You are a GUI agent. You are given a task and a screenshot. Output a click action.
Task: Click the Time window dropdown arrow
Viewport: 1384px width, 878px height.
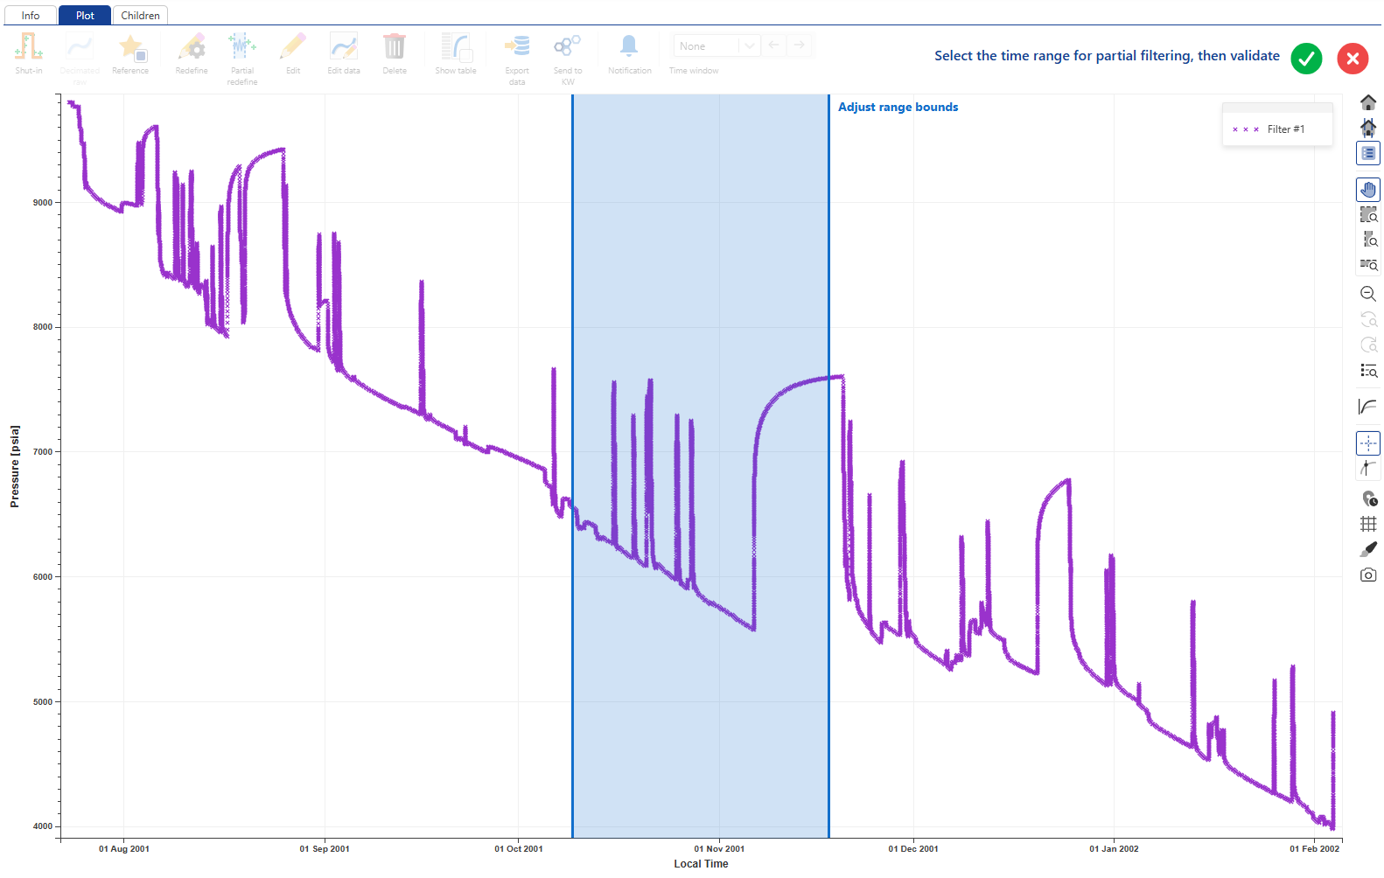749,46
